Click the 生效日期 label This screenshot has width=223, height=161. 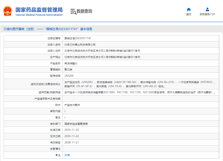coord(55,136)
